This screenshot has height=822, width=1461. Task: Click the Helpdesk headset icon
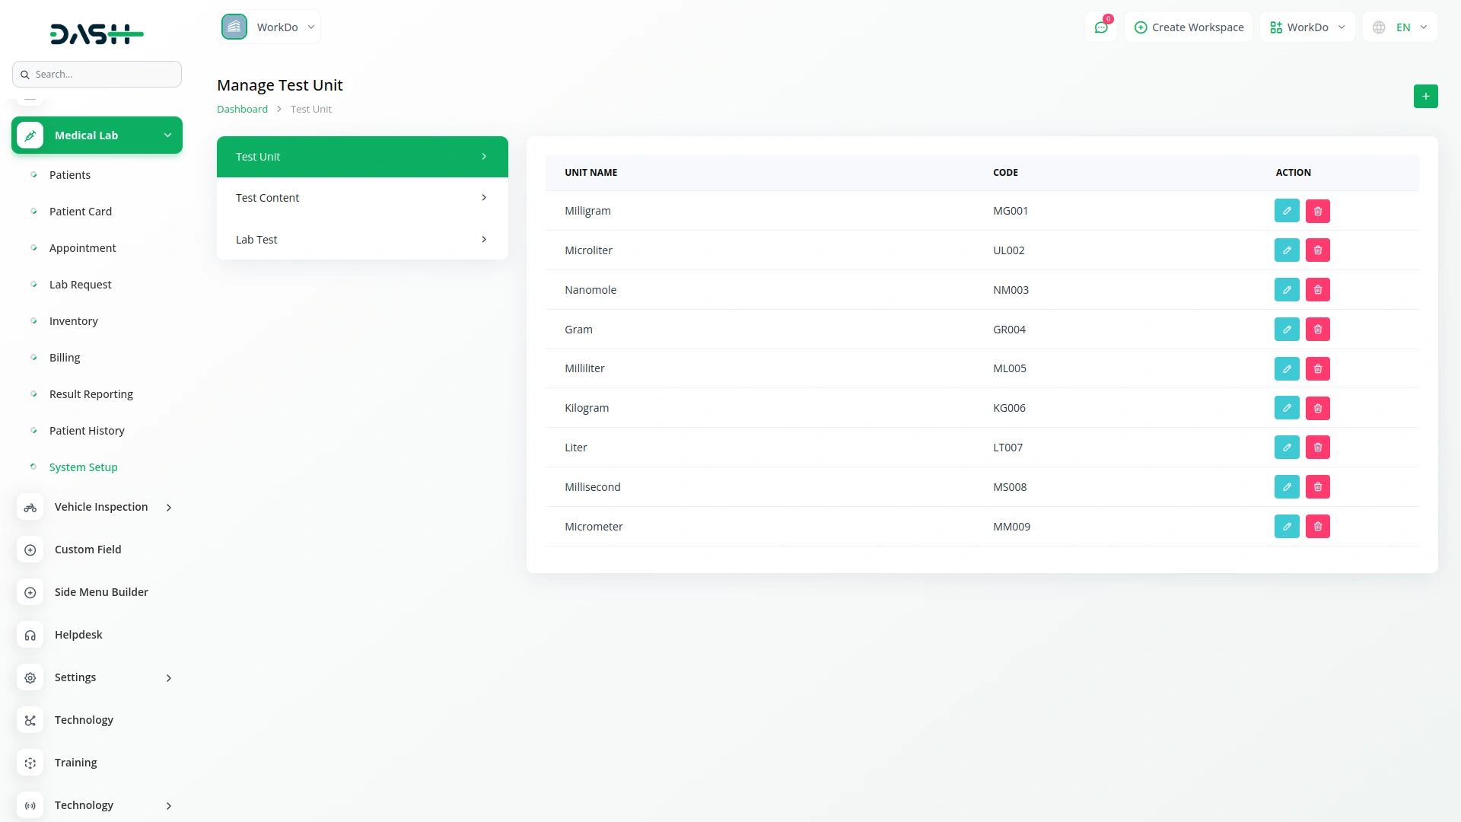click(30, 635)
